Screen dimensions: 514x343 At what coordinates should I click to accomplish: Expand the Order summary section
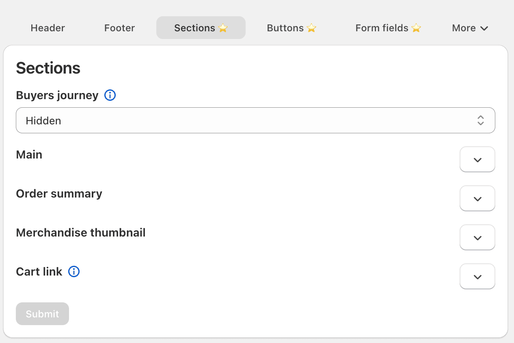[x=477, y=198]
